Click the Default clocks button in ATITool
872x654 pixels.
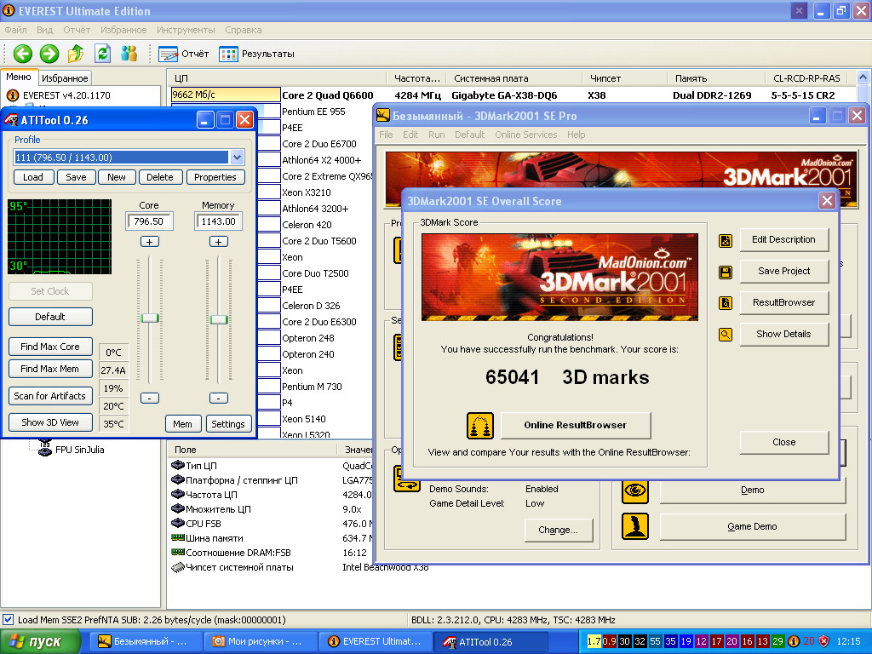[50, 317]
